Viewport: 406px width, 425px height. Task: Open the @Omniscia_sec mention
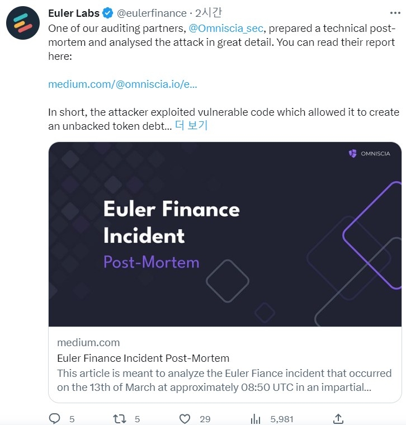[x=226, y=28]
